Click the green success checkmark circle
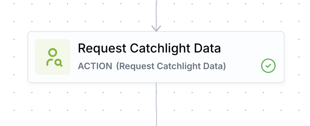The height and width of the screenshot is (126, 310). pos(268,66)
